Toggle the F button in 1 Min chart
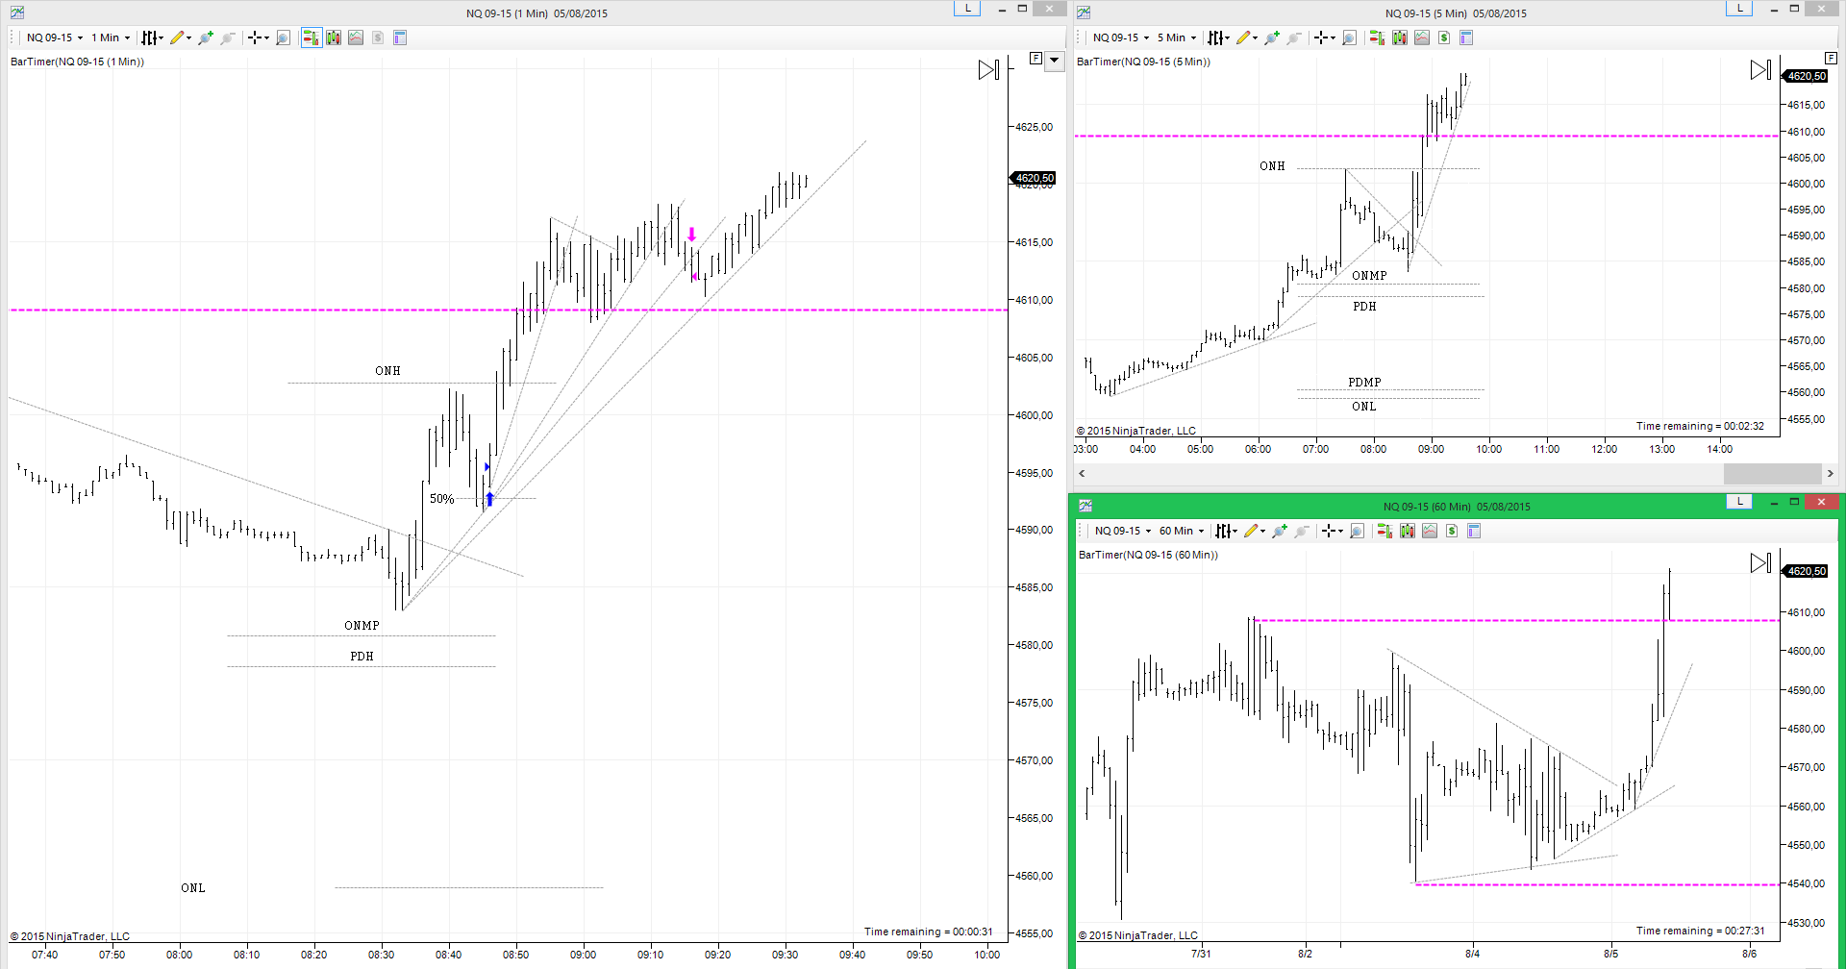Image resolution: width=1846 pixels, height=969 pixels. click(1035, 59)
